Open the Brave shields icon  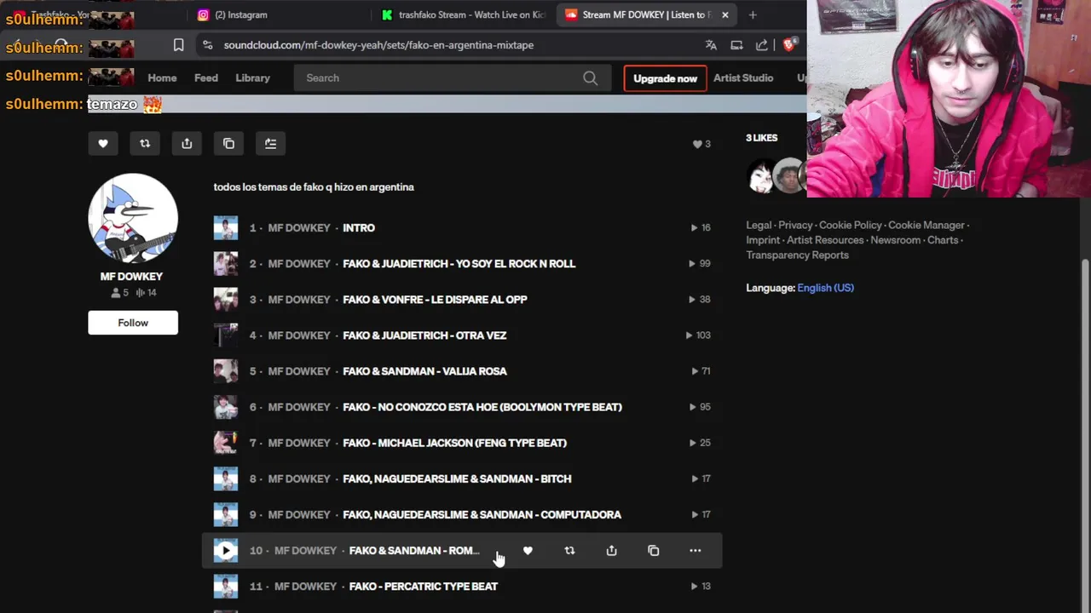pos(789,45)
